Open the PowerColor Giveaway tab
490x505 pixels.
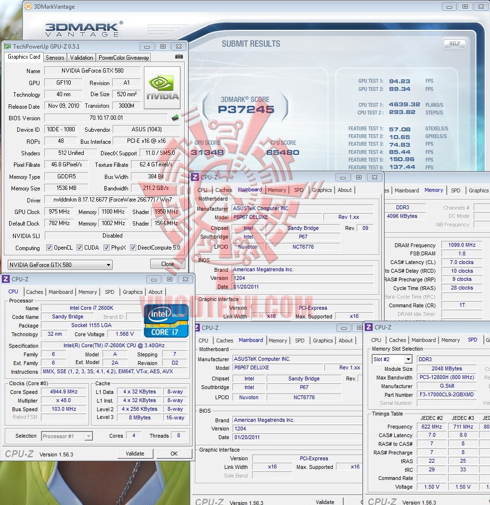[124, 58]
